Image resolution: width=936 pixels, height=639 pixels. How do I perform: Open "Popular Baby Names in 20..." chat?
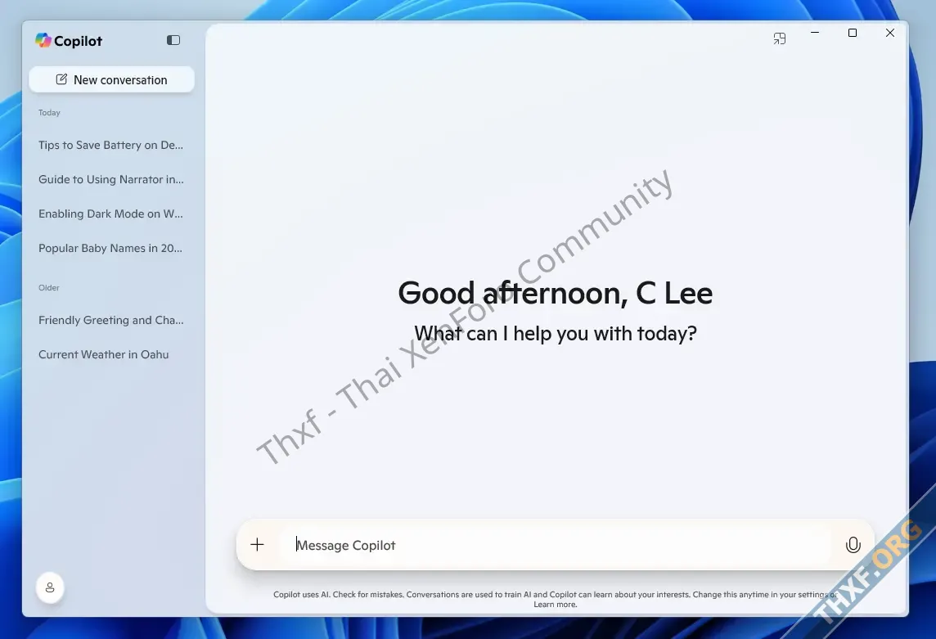coord(111,248)
